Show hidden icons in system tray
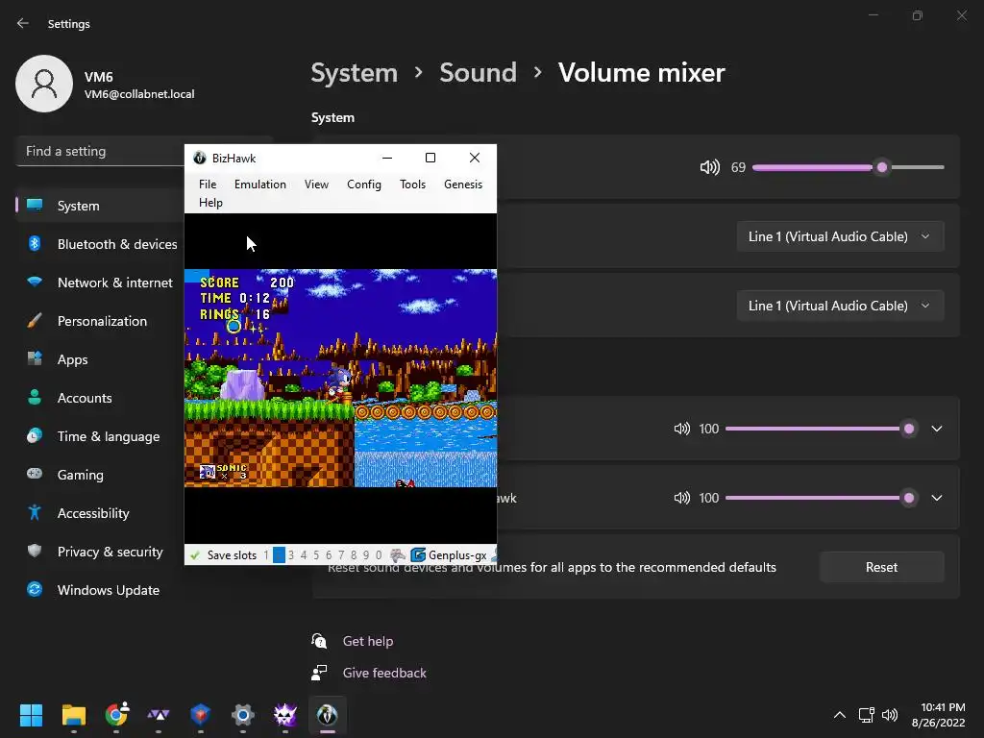Screen dimensions: 984x738 tap(840, 715)
